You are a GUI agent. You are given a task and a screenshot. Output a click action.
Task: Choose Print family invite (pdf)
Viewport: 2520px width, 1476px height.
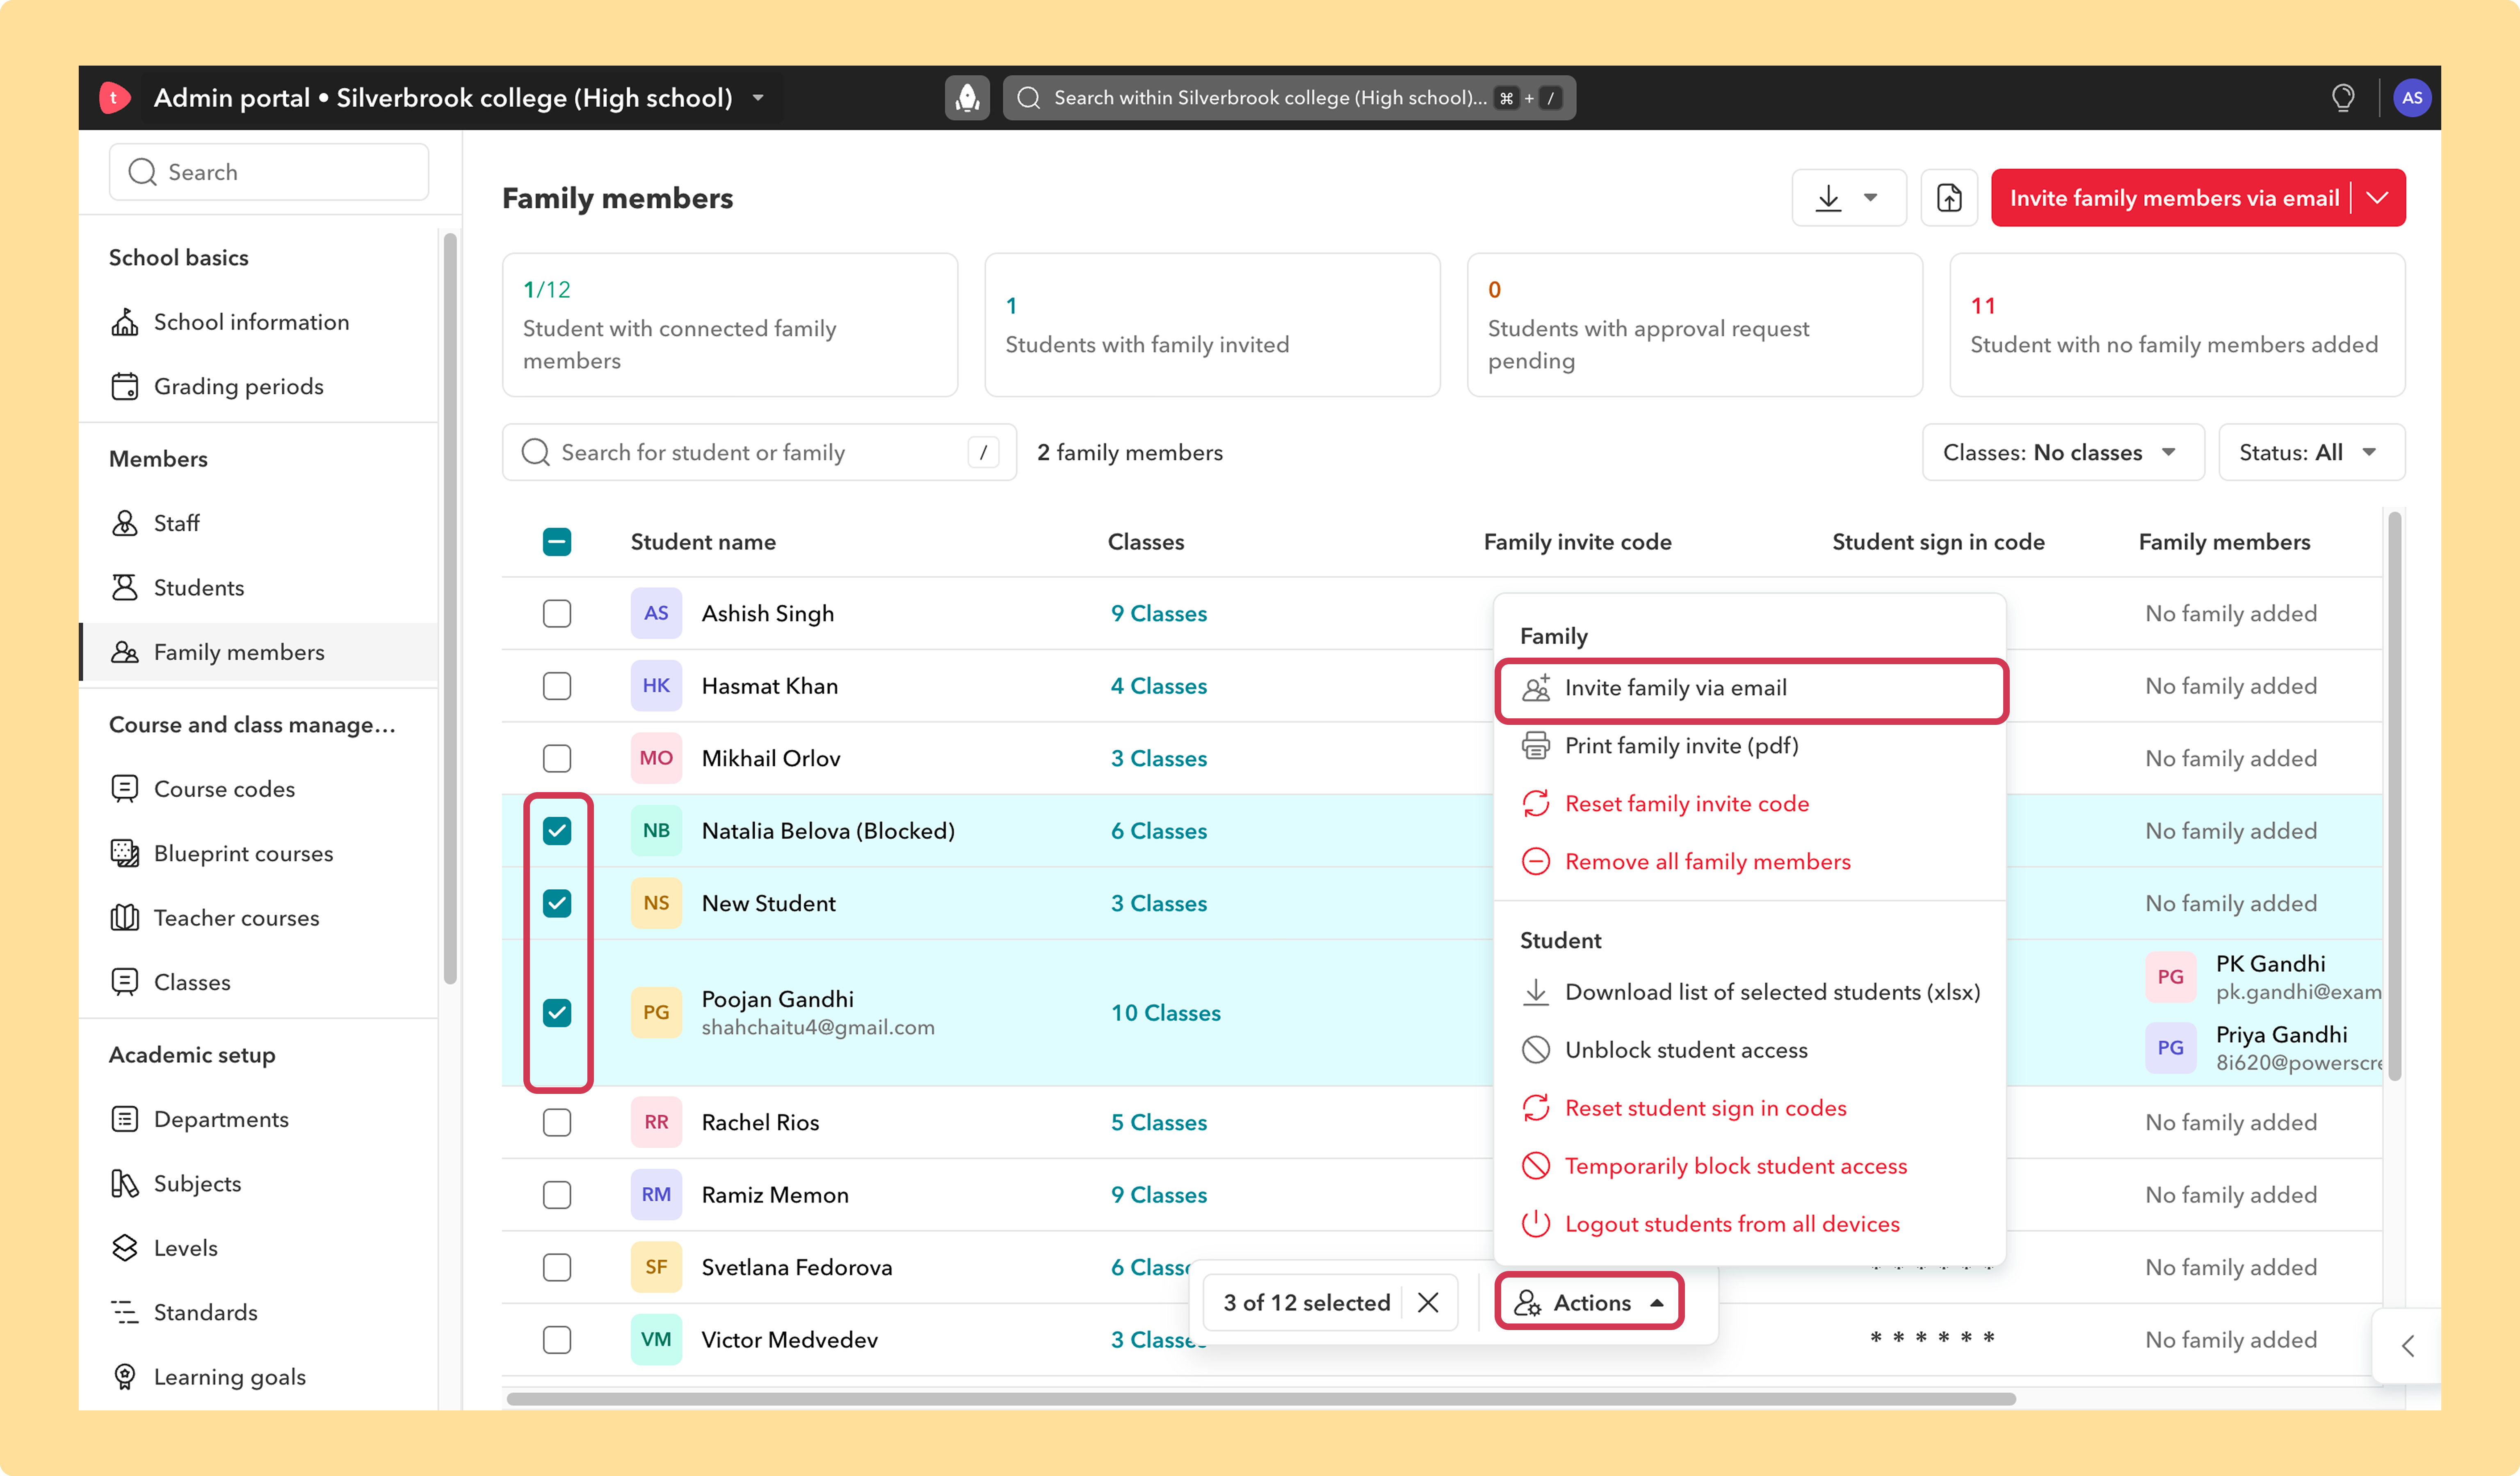[1751, 747]
